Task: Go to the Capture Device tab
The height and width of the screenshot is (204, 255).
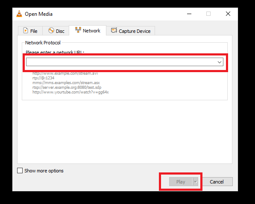Action: click(131, 31)
